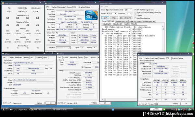Click the Loop 18 finished line in Super PI
Image resolution: width=195 pixels, height=117 pixels.
[121, 75]
